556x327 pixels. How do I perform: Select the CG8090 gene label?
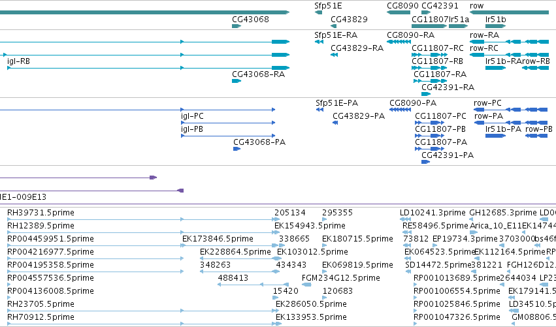pos(403,6)
